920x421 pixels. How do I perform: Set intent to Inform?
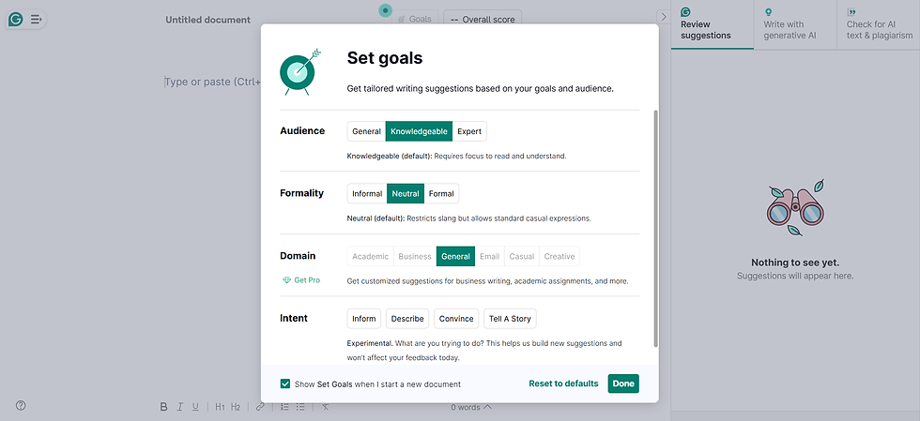pos(364,319)
